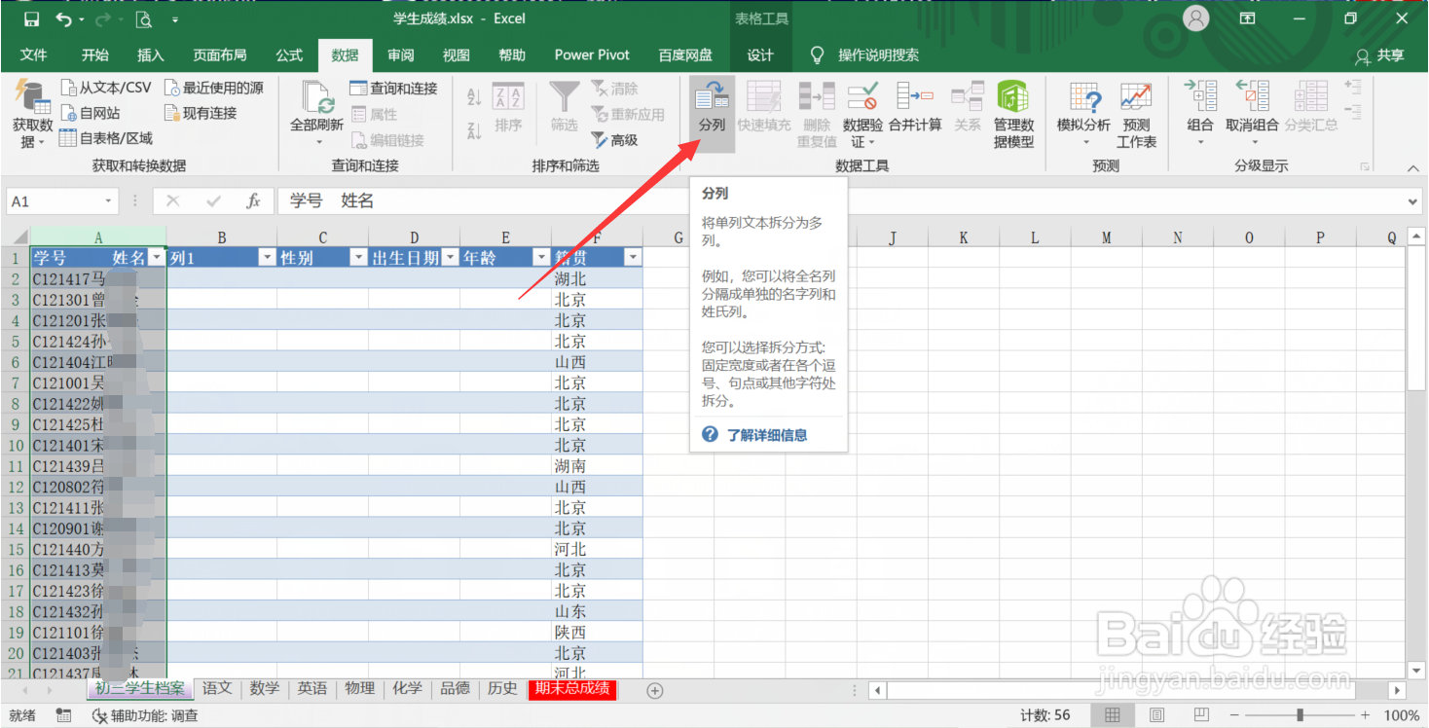
Task: Switch to Home (开始) tab
Action: point(95,55)
